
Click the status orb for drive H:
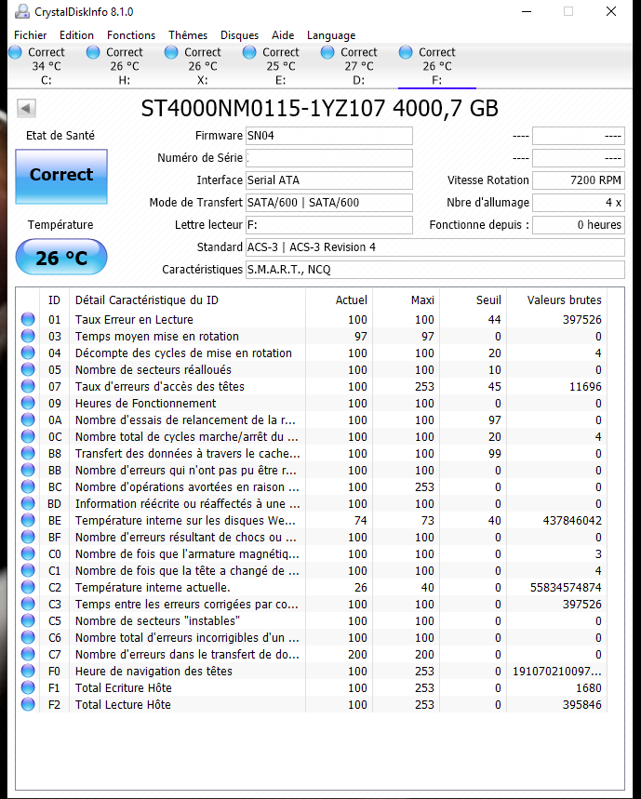[x=93, y=52]
